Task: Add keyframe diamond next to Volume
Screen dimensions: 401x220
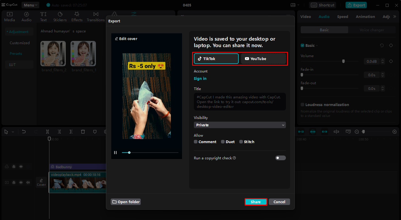Action: 391,61
